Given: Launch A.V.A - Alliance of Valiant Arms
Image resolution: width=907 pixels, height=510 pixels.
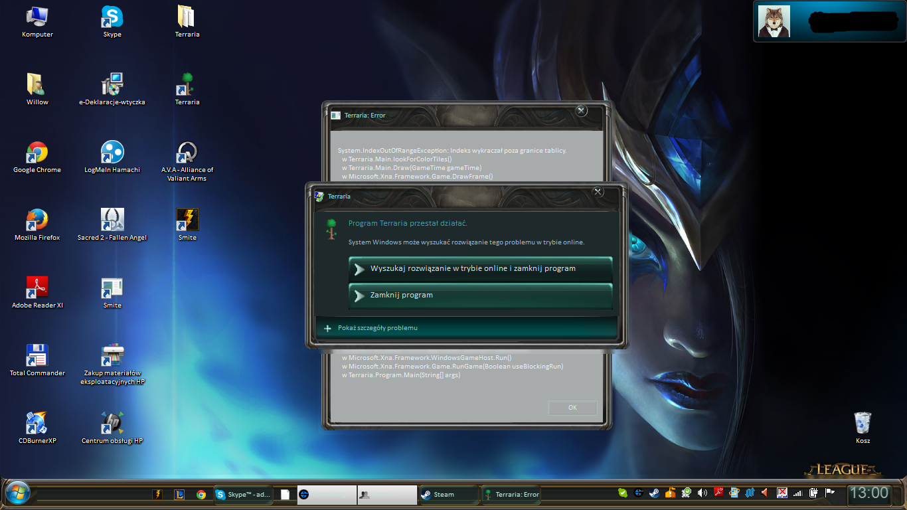Looking at the screenshot, I should click(187, 161).
